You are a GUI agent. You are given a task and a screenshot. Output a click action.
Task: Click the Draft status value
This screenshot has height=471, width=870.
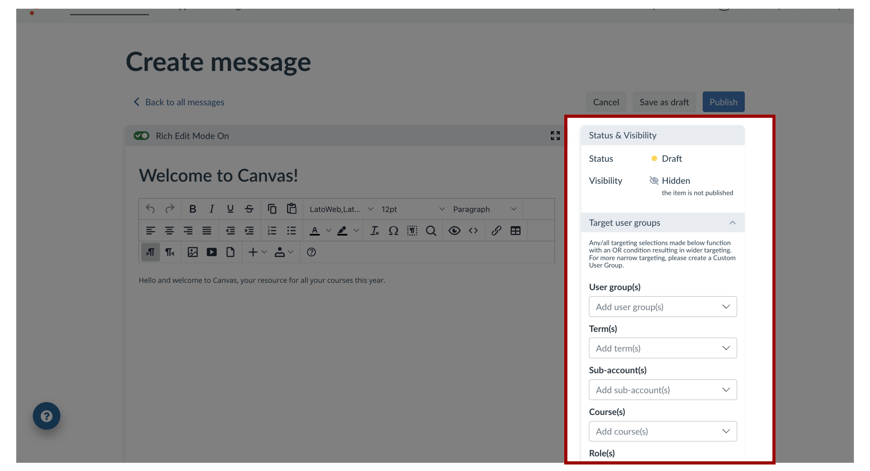tap(671, 158)
